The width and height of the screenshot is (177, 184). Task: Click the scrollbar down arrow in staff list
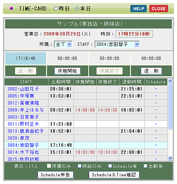(170, 158)
